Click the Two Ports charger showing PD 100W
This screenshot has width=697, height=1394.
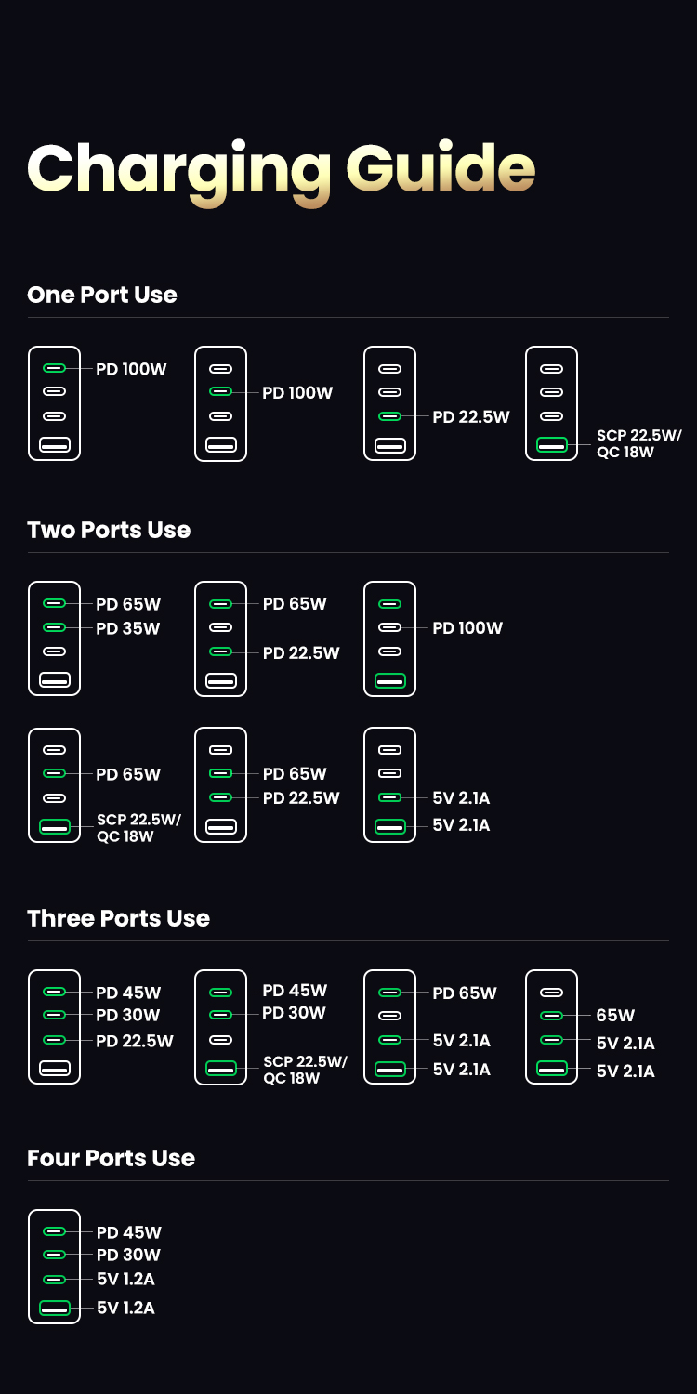[x=389, y=638]
